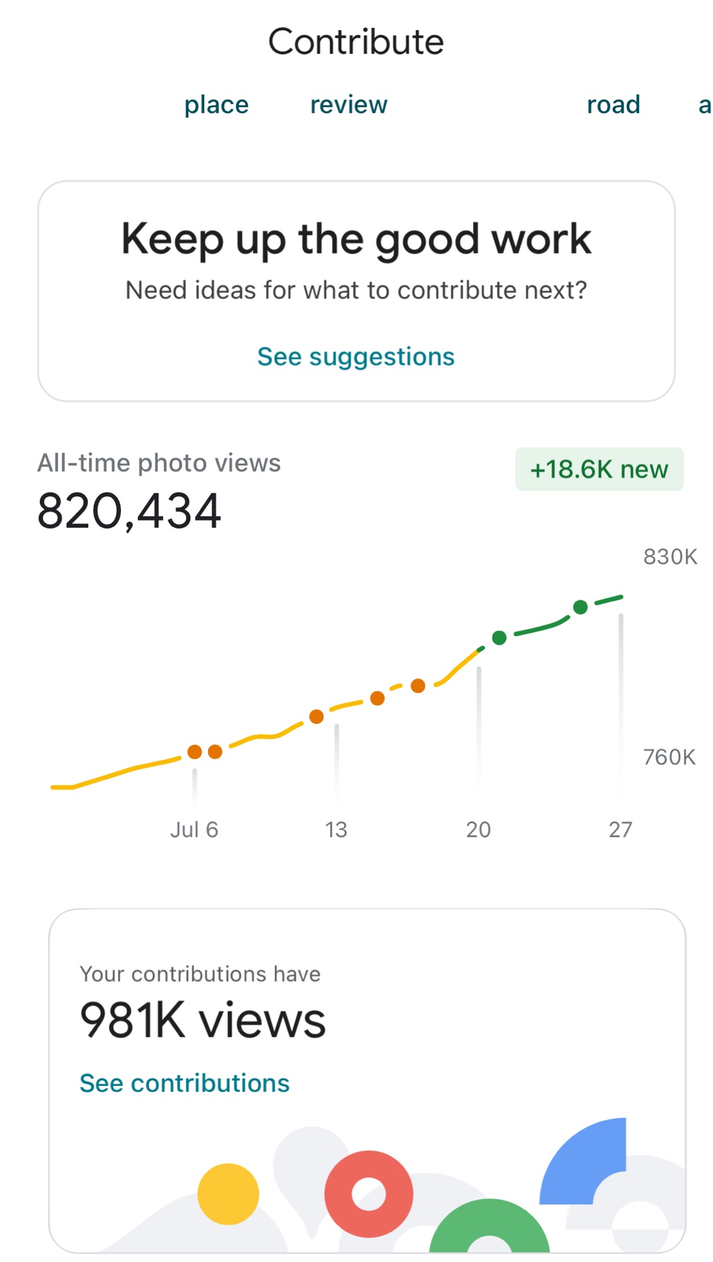Select the leftmost orange data point
The height and width of the screenshot is (1262, 713).
coord(195,752)
